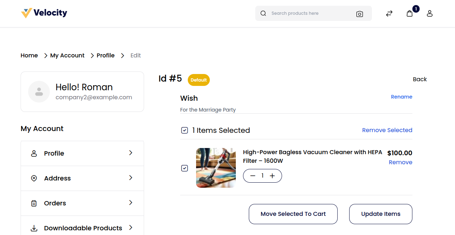Decrease quantity with minus icon
Image resolution: width=455 pixels, height=235 pixels.
(x=253, y=176)
